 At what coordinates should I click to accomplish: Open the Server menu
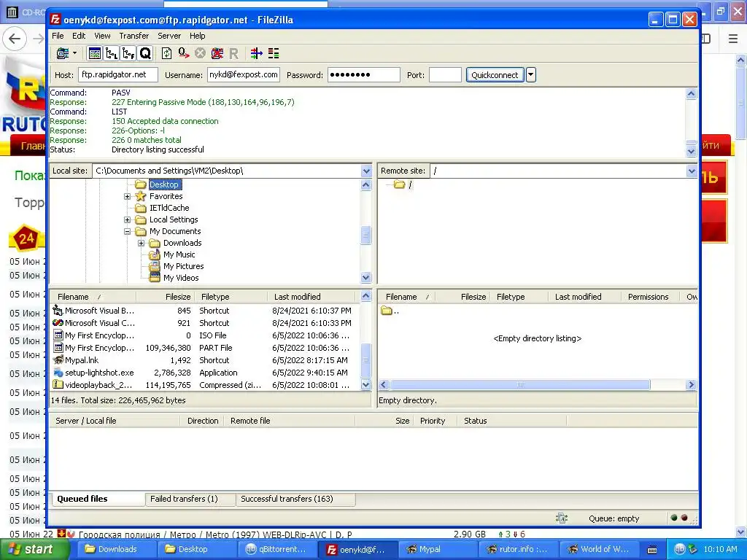click(x=169, y=36)
